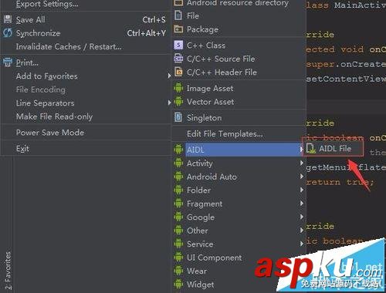Choose Singleton from the New menu
This screenshot has width=386, height=293.
239,118
